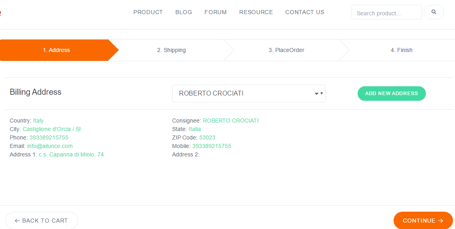Open the PRODUCT menu
This screenshot has height=229, width=455.
(148, 12)
